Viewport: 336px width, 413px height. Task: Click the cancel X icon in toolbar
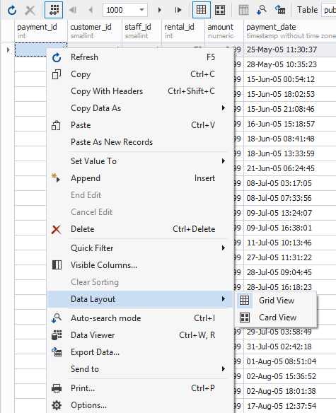(30, 10)
